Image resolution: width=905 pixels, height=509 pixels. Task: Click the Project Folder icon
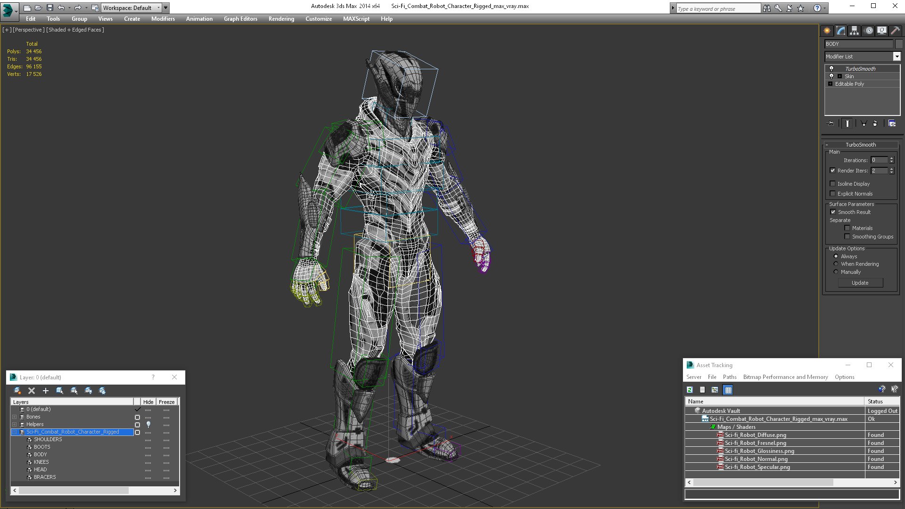coord(95,8)
